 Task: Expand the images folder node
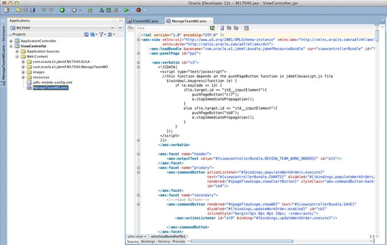tap(23, 72)
